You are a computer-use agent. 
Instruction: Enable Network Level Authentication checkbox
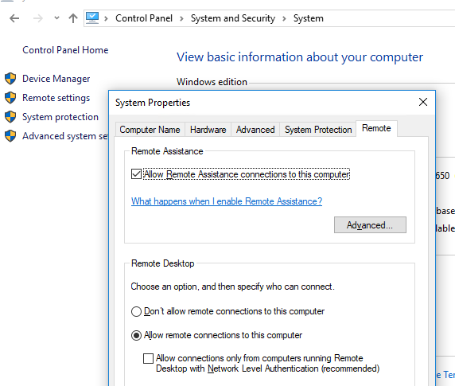point(148,358)
